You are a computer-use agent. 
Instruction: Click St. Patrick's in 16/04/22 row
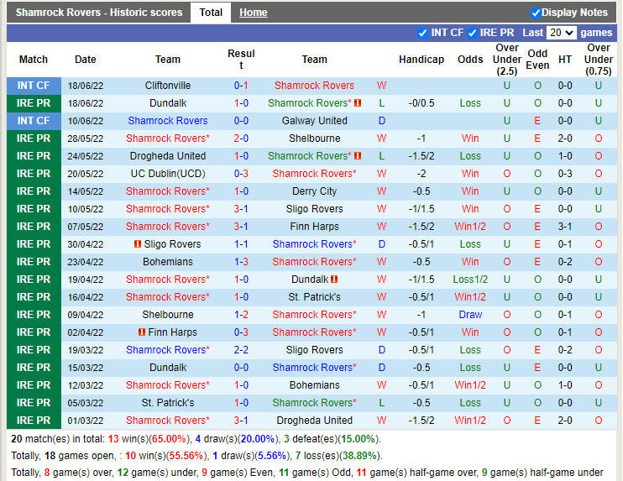click(x=314, y=297)
